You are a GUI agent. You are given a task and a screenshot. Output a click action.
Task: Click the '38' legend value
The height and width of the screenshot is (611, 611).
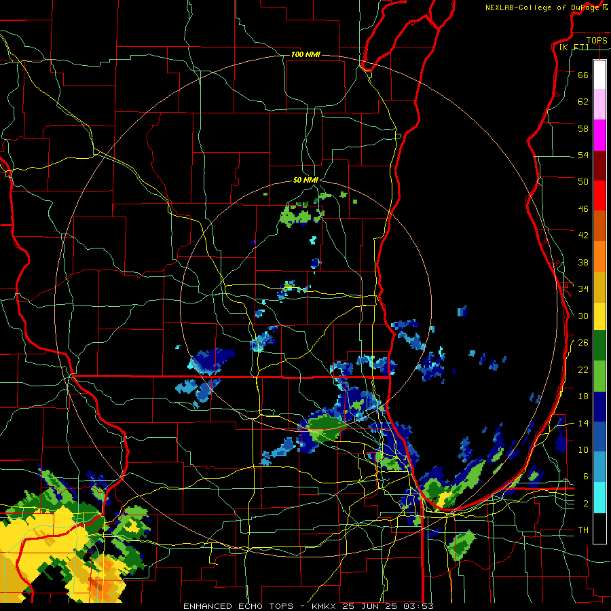point(583,262)
